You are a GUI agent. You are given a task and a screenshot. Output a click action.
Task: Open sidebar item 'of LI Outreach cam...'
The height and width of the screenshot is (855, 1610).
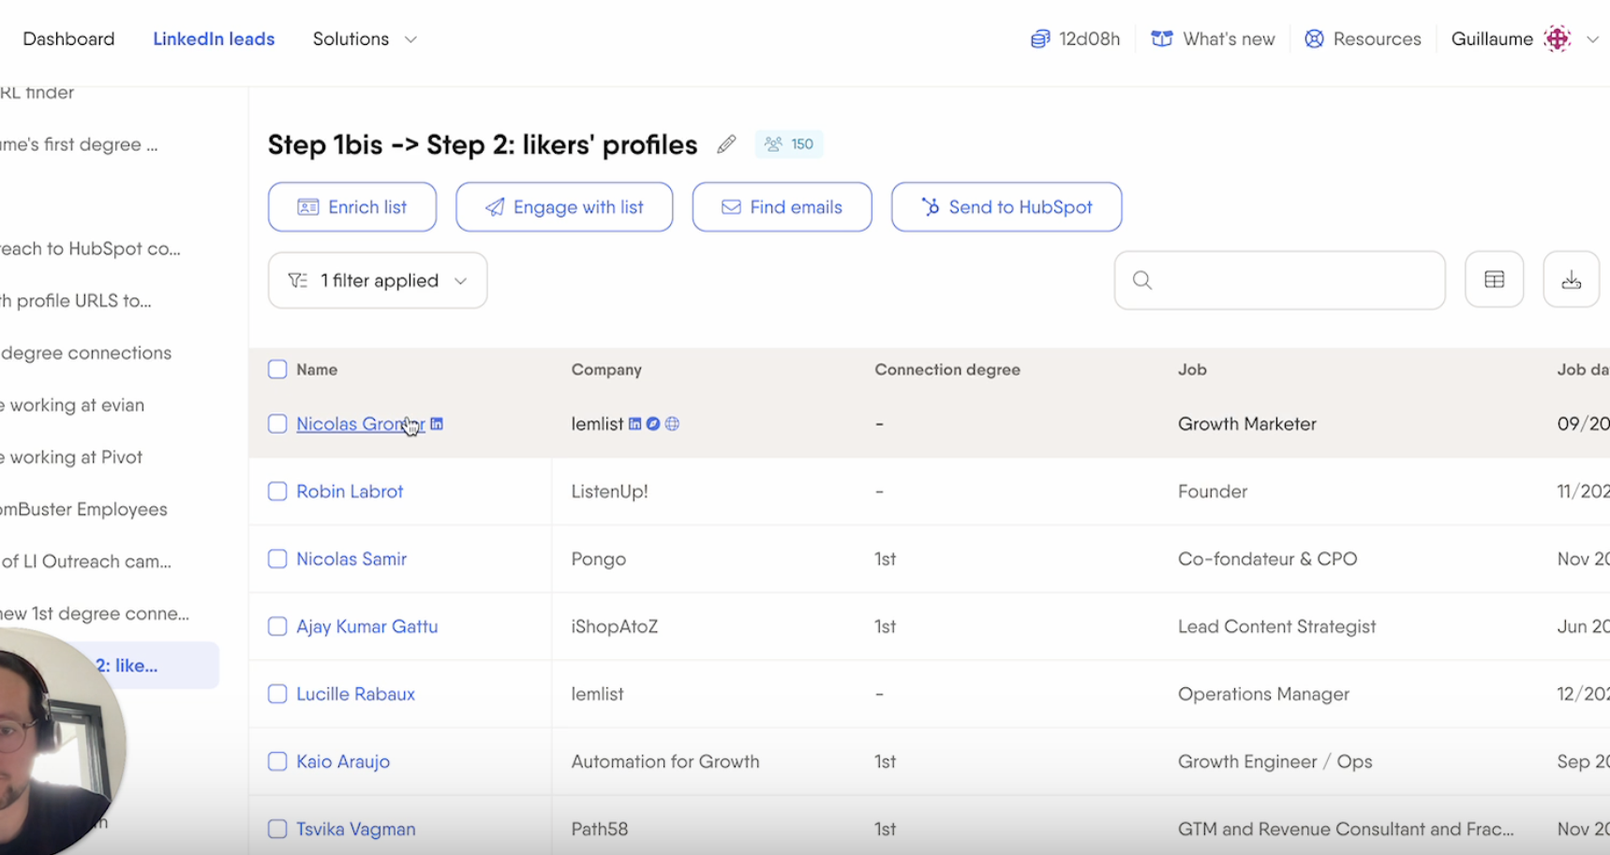[x=86, y=562]
